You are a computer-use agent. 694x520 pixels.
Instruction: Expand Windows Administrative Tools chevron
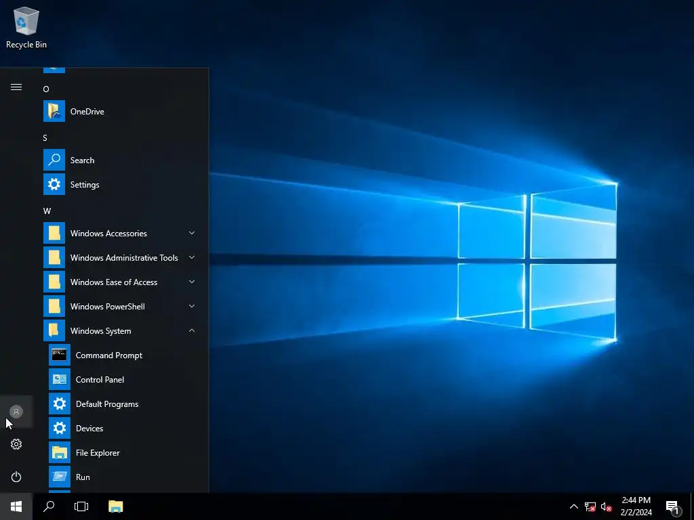coord(192,257)
